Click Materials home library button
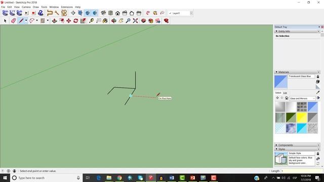 (x=287, y=98)
